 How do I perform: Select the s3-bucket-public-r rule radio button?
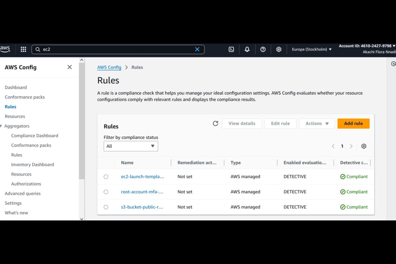coord(106,207)
